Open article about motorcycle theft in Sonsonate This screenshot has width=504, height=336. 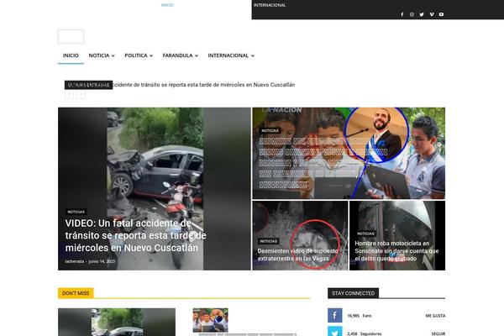point(396,251)
